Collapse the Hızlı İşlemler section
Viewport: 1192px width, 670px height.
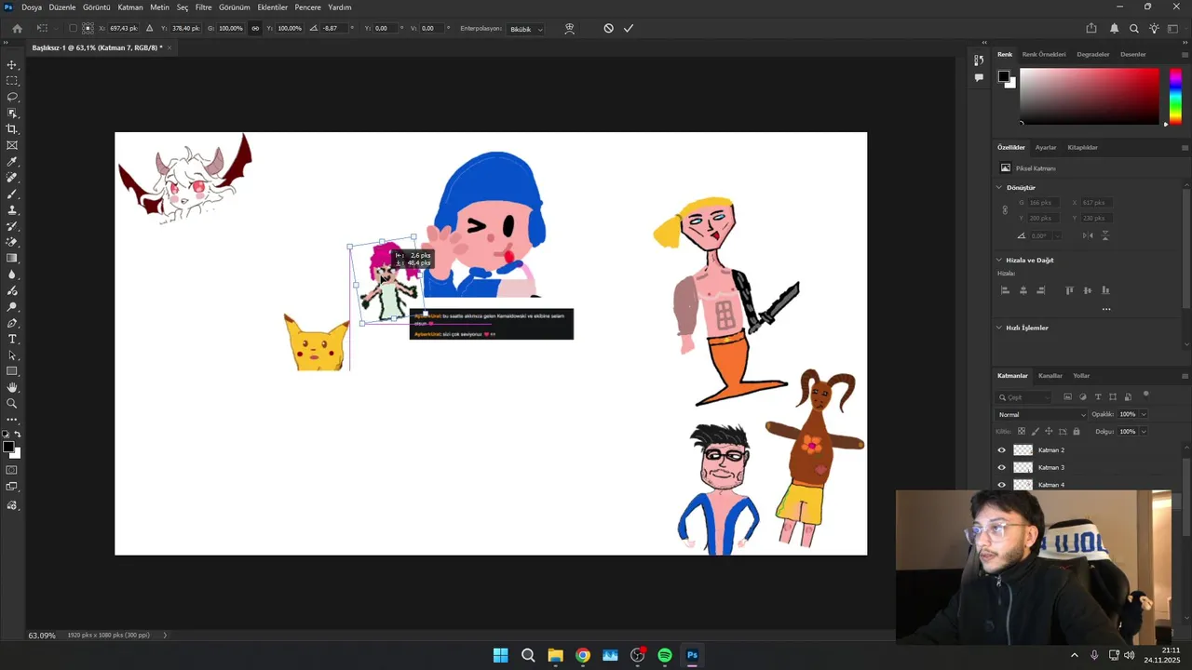[x=999, y=328]
